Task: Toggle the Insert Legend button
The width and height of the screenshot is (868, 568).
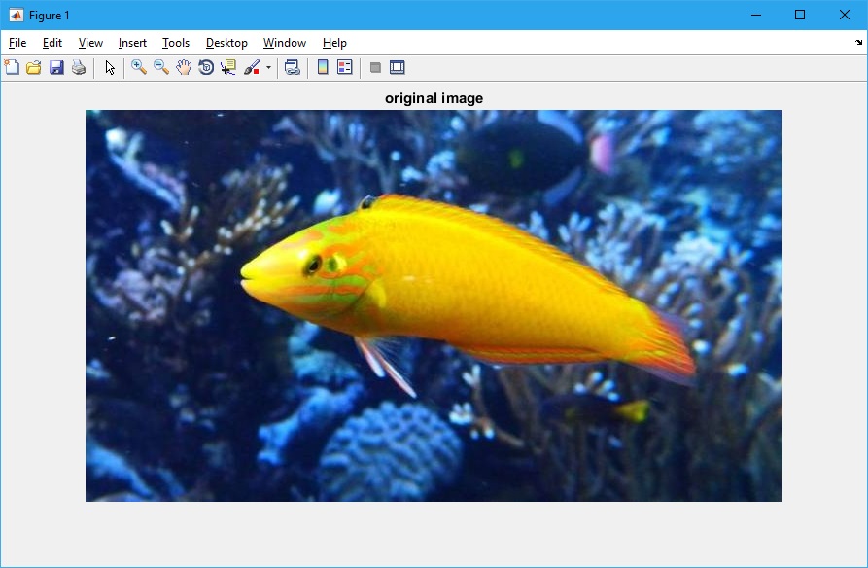Action: click(x=344, y=67)
